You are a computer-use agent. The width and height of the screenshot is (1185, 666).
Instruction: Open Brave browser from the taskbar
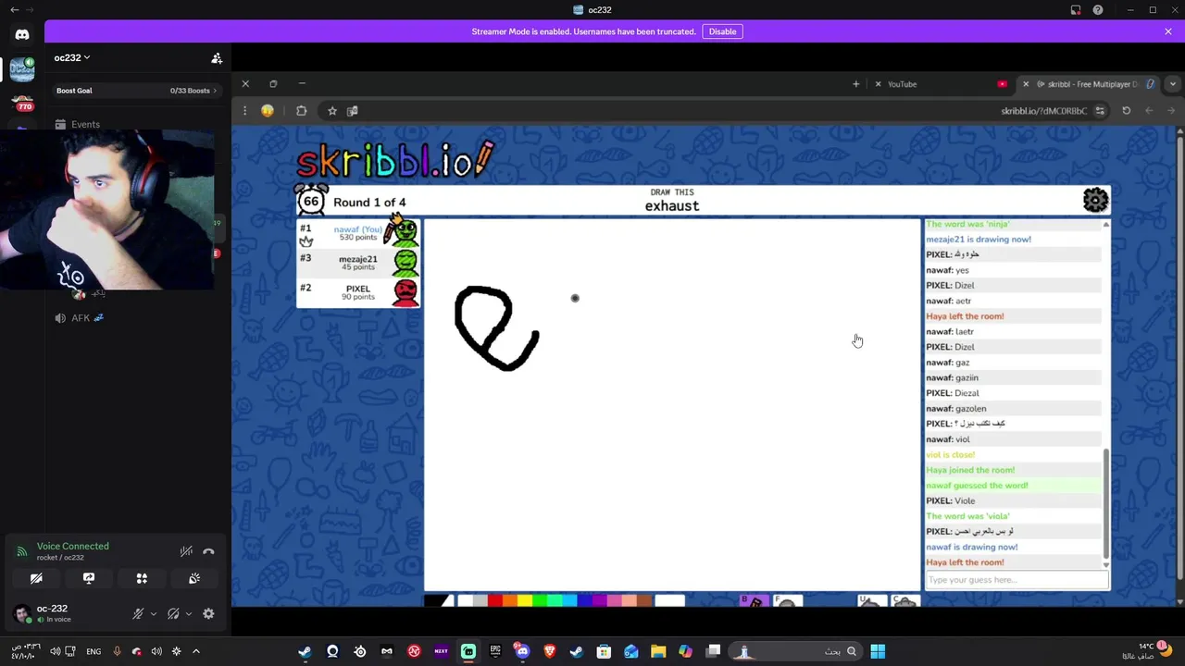549,651
